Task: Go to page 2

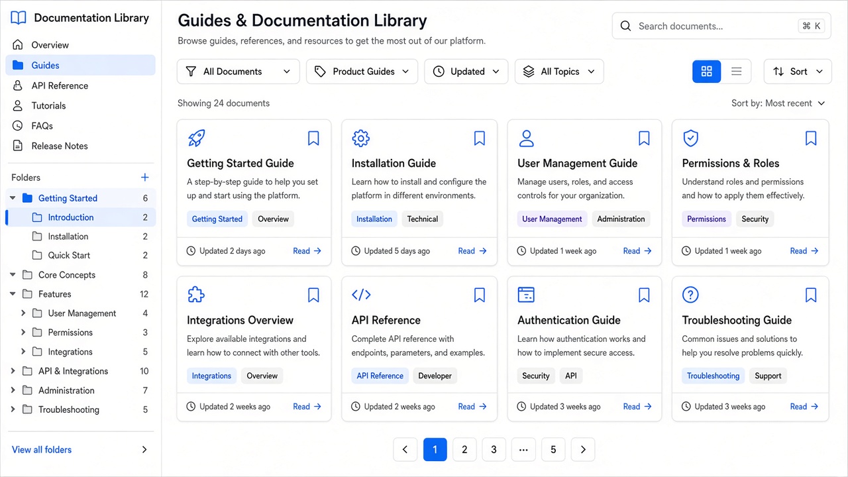Action: click(x=464, y=450)
